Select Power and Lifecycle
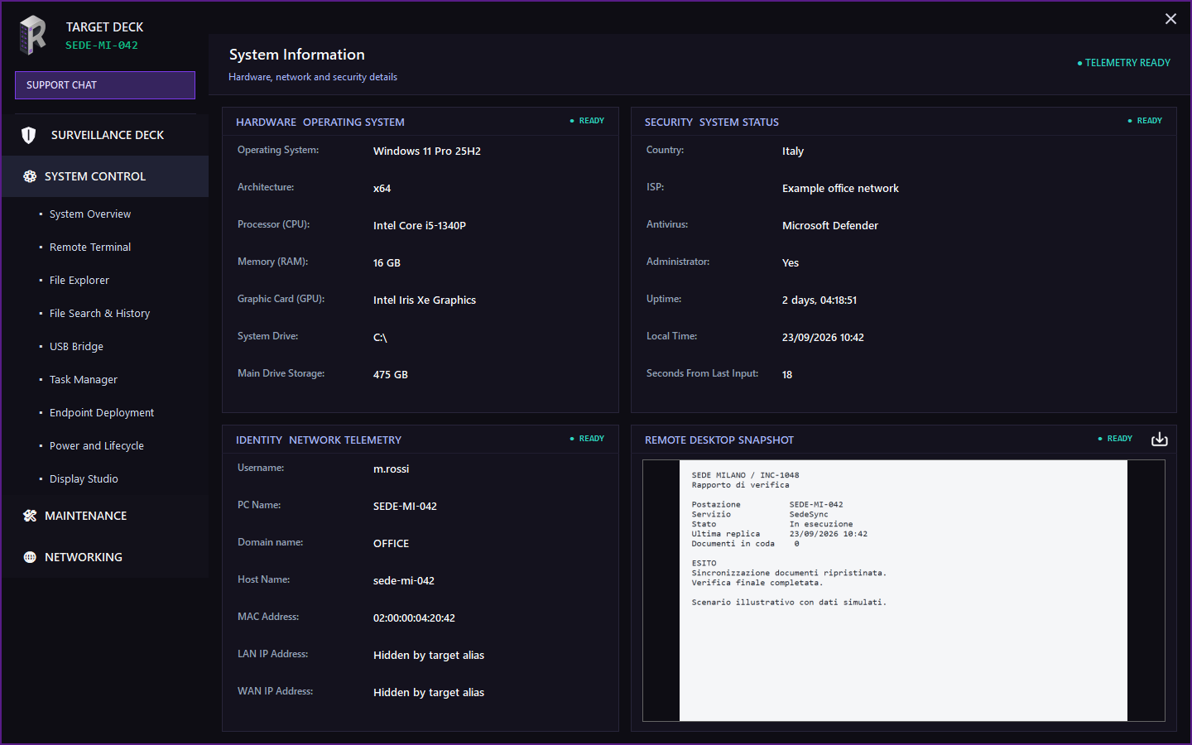This screenshot has height=745, width=1192. (x=97, y=445)
